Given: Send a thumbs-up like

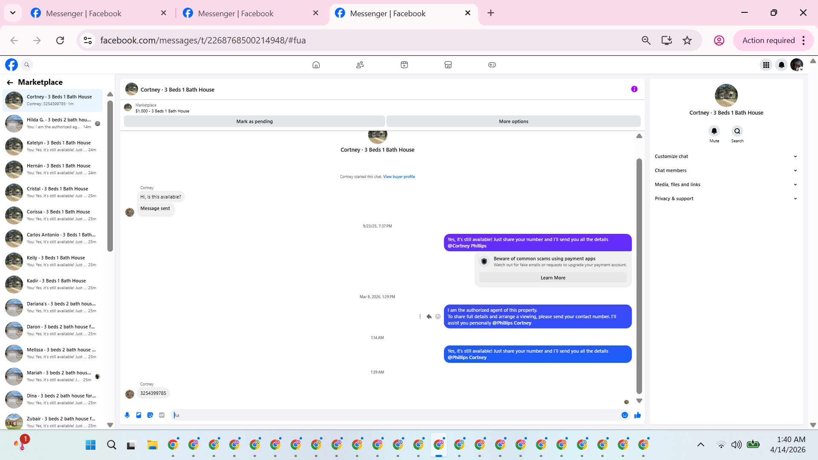Looking at the screenshot, I should (637, 415).
